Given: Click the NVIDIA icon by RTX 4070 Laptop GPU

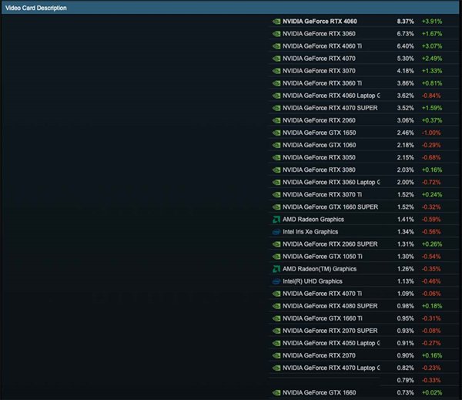Looking at the screenshot, I should point(276,368).
